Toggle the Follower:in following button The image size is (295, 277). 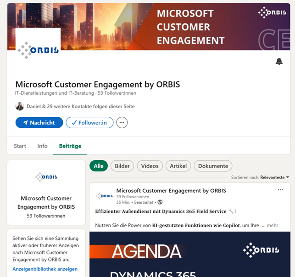[x=89, y=123]
